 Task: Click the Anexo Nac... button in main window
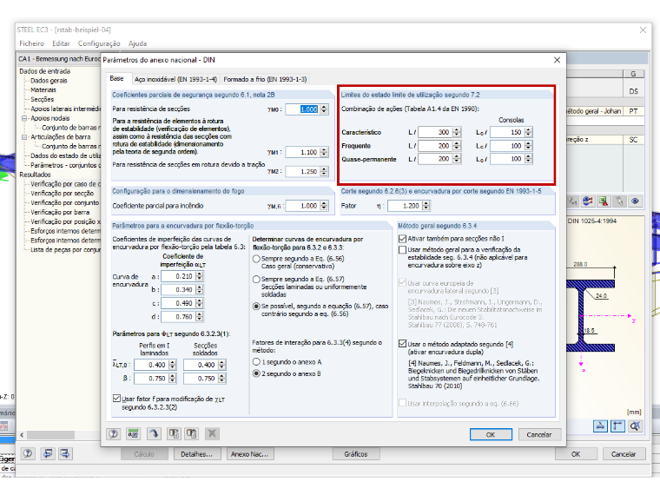click(x=249, y=454)
